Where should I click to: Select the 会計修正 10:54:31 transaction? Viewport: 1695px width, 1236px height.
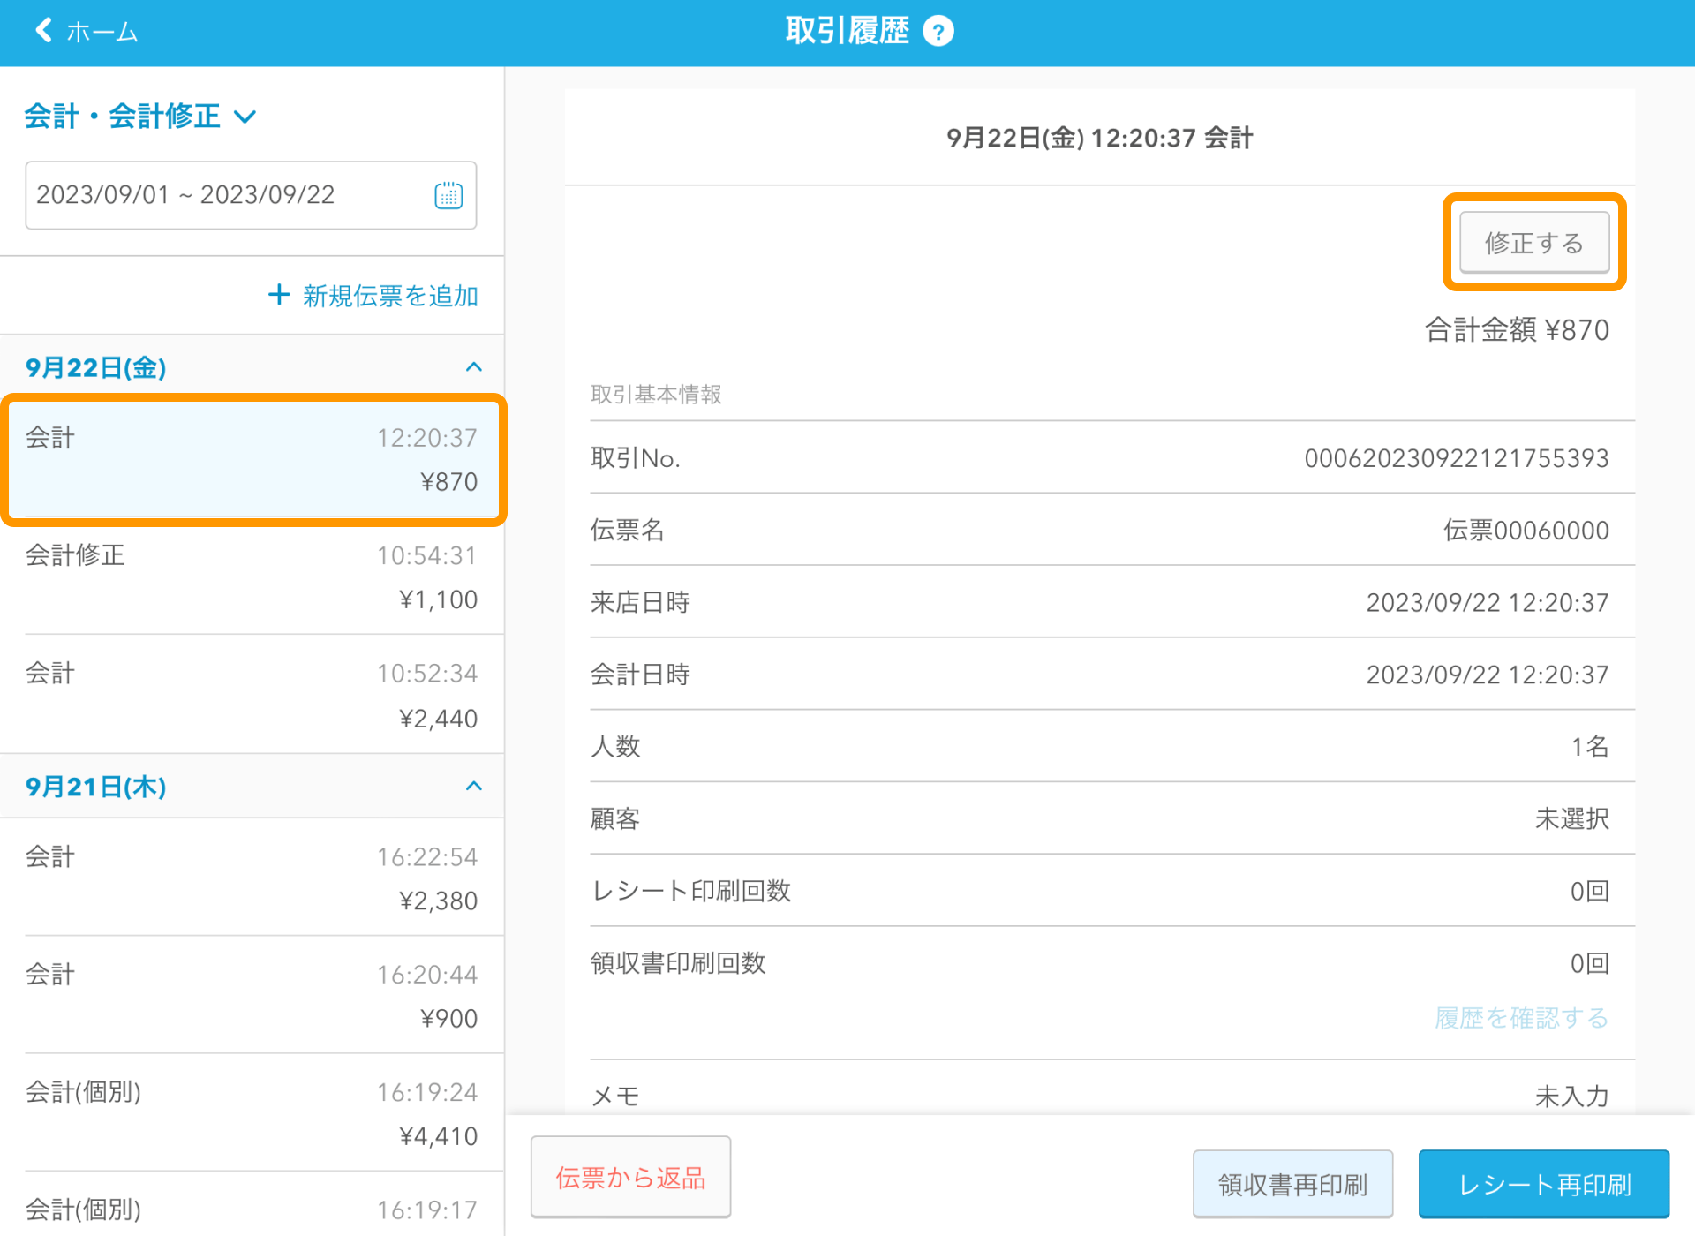pyautogui.click(x=252, y=577)
